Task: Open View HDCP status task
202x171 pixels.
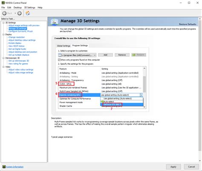Action: pos(16,46)
